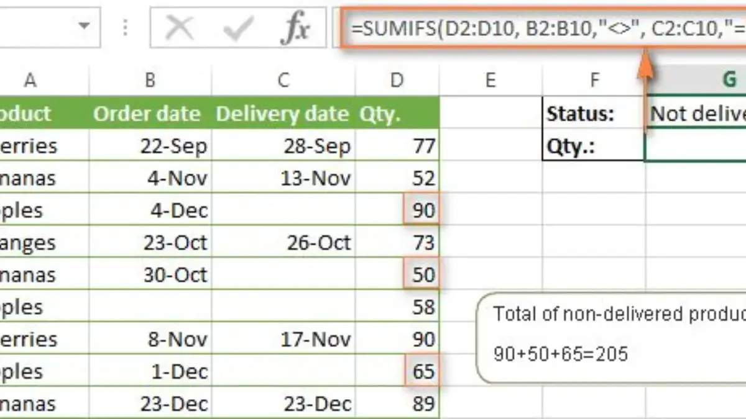Select order date cell '8-Nov'
Viewport: 746px width, 419px height.
[x=150, y=340]
